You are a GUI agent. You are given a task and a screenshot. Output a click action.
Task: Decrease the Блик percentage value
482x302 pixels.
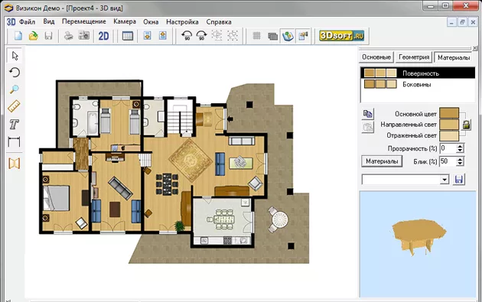pos(460,164)
